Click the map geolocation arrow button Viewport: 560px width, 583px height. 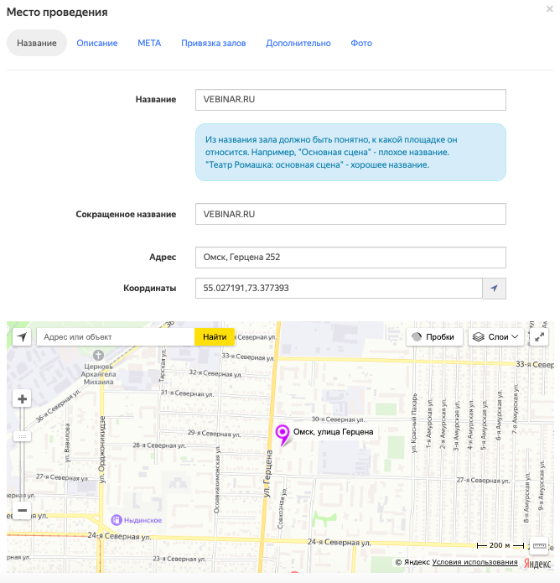point(22,337)
